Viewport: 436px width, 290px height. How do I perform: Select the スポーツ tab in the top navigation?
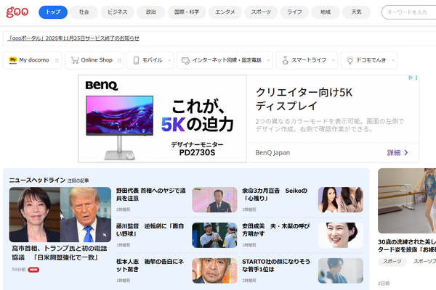261,12
